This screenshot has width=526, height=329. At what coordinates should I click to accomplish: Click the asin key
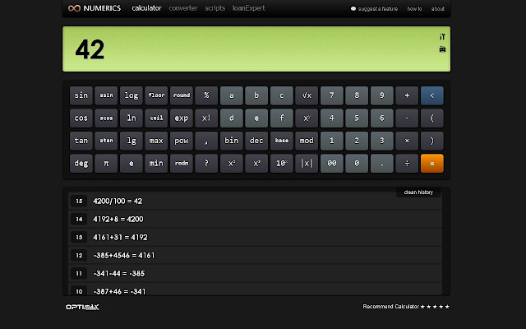[106, 95]
